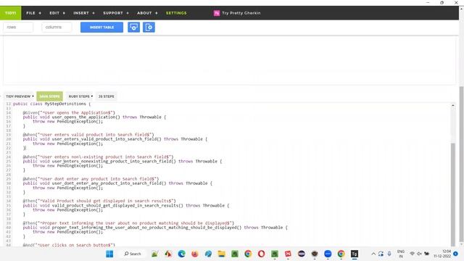Viewport: 464px width, 261px height.
Task: Focus the rows input field
Action: [18, 28]
